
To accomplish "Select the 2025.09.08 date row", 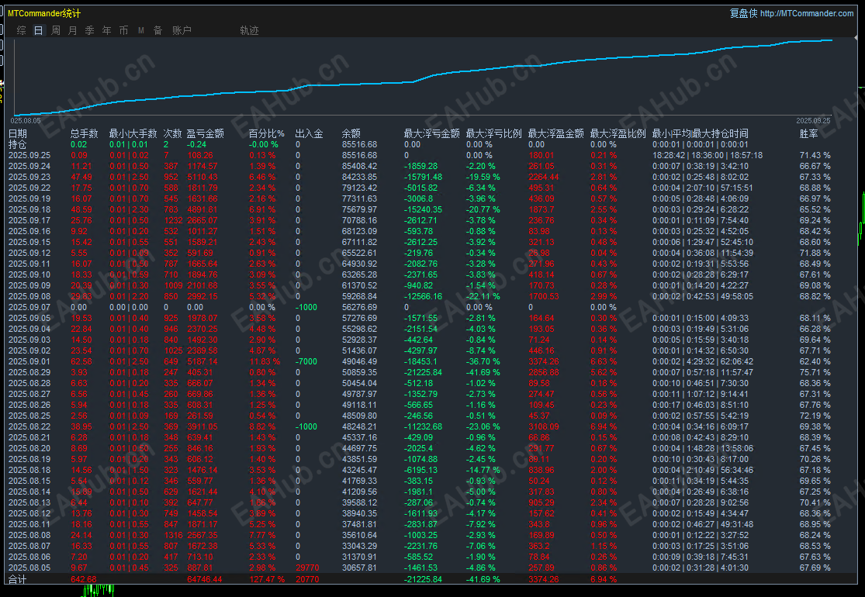I will click(x=29, y=297).
